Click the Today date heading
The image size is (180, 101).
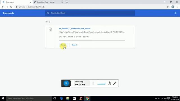(x=48, y=22)
